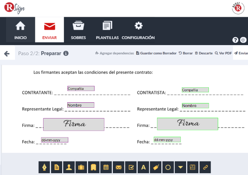Image resolution: width=248 pixels, height=175 pixels.
Task: Select the dropdown field tool
Action: coord(180,167)
